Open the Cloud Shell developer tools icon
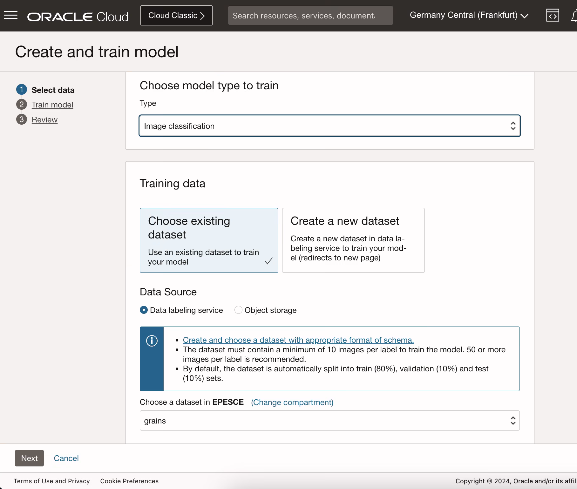This screenshot has height=489, width=577. click(x=553, y=15)
